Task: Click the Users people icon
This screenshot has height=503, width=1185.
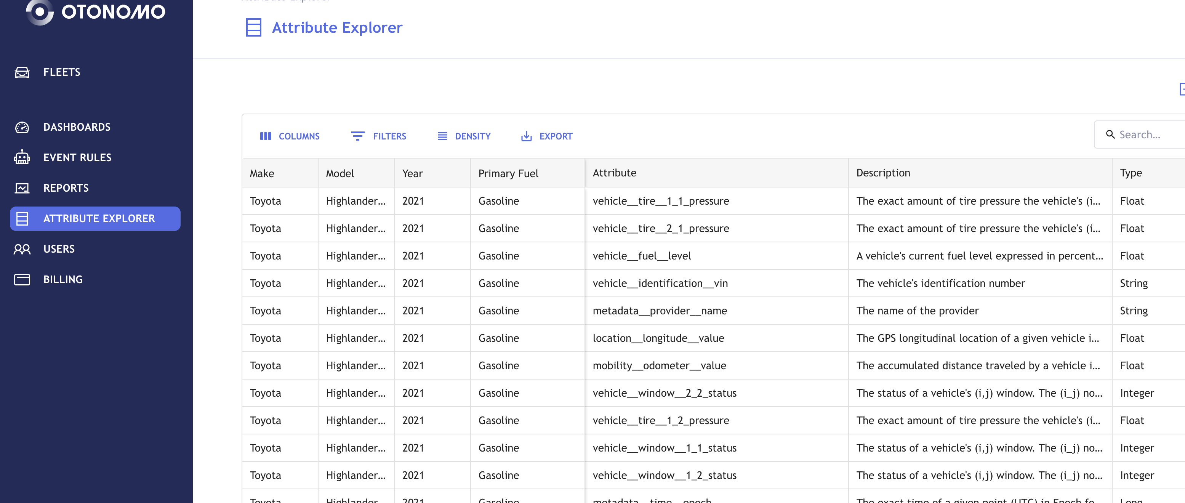Action: coord(22,249)
